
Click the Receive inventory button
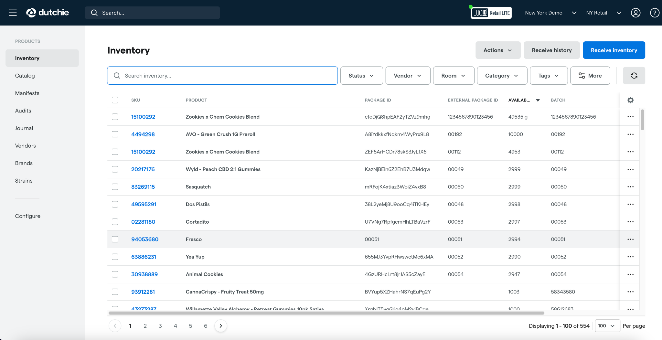coord(614,50)
